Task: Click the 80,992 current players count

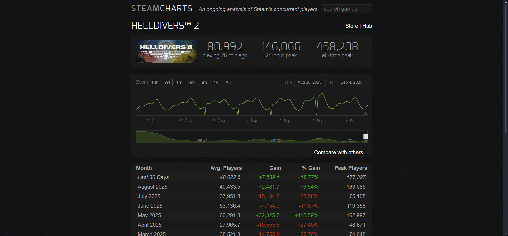Action: pos(225,47)
